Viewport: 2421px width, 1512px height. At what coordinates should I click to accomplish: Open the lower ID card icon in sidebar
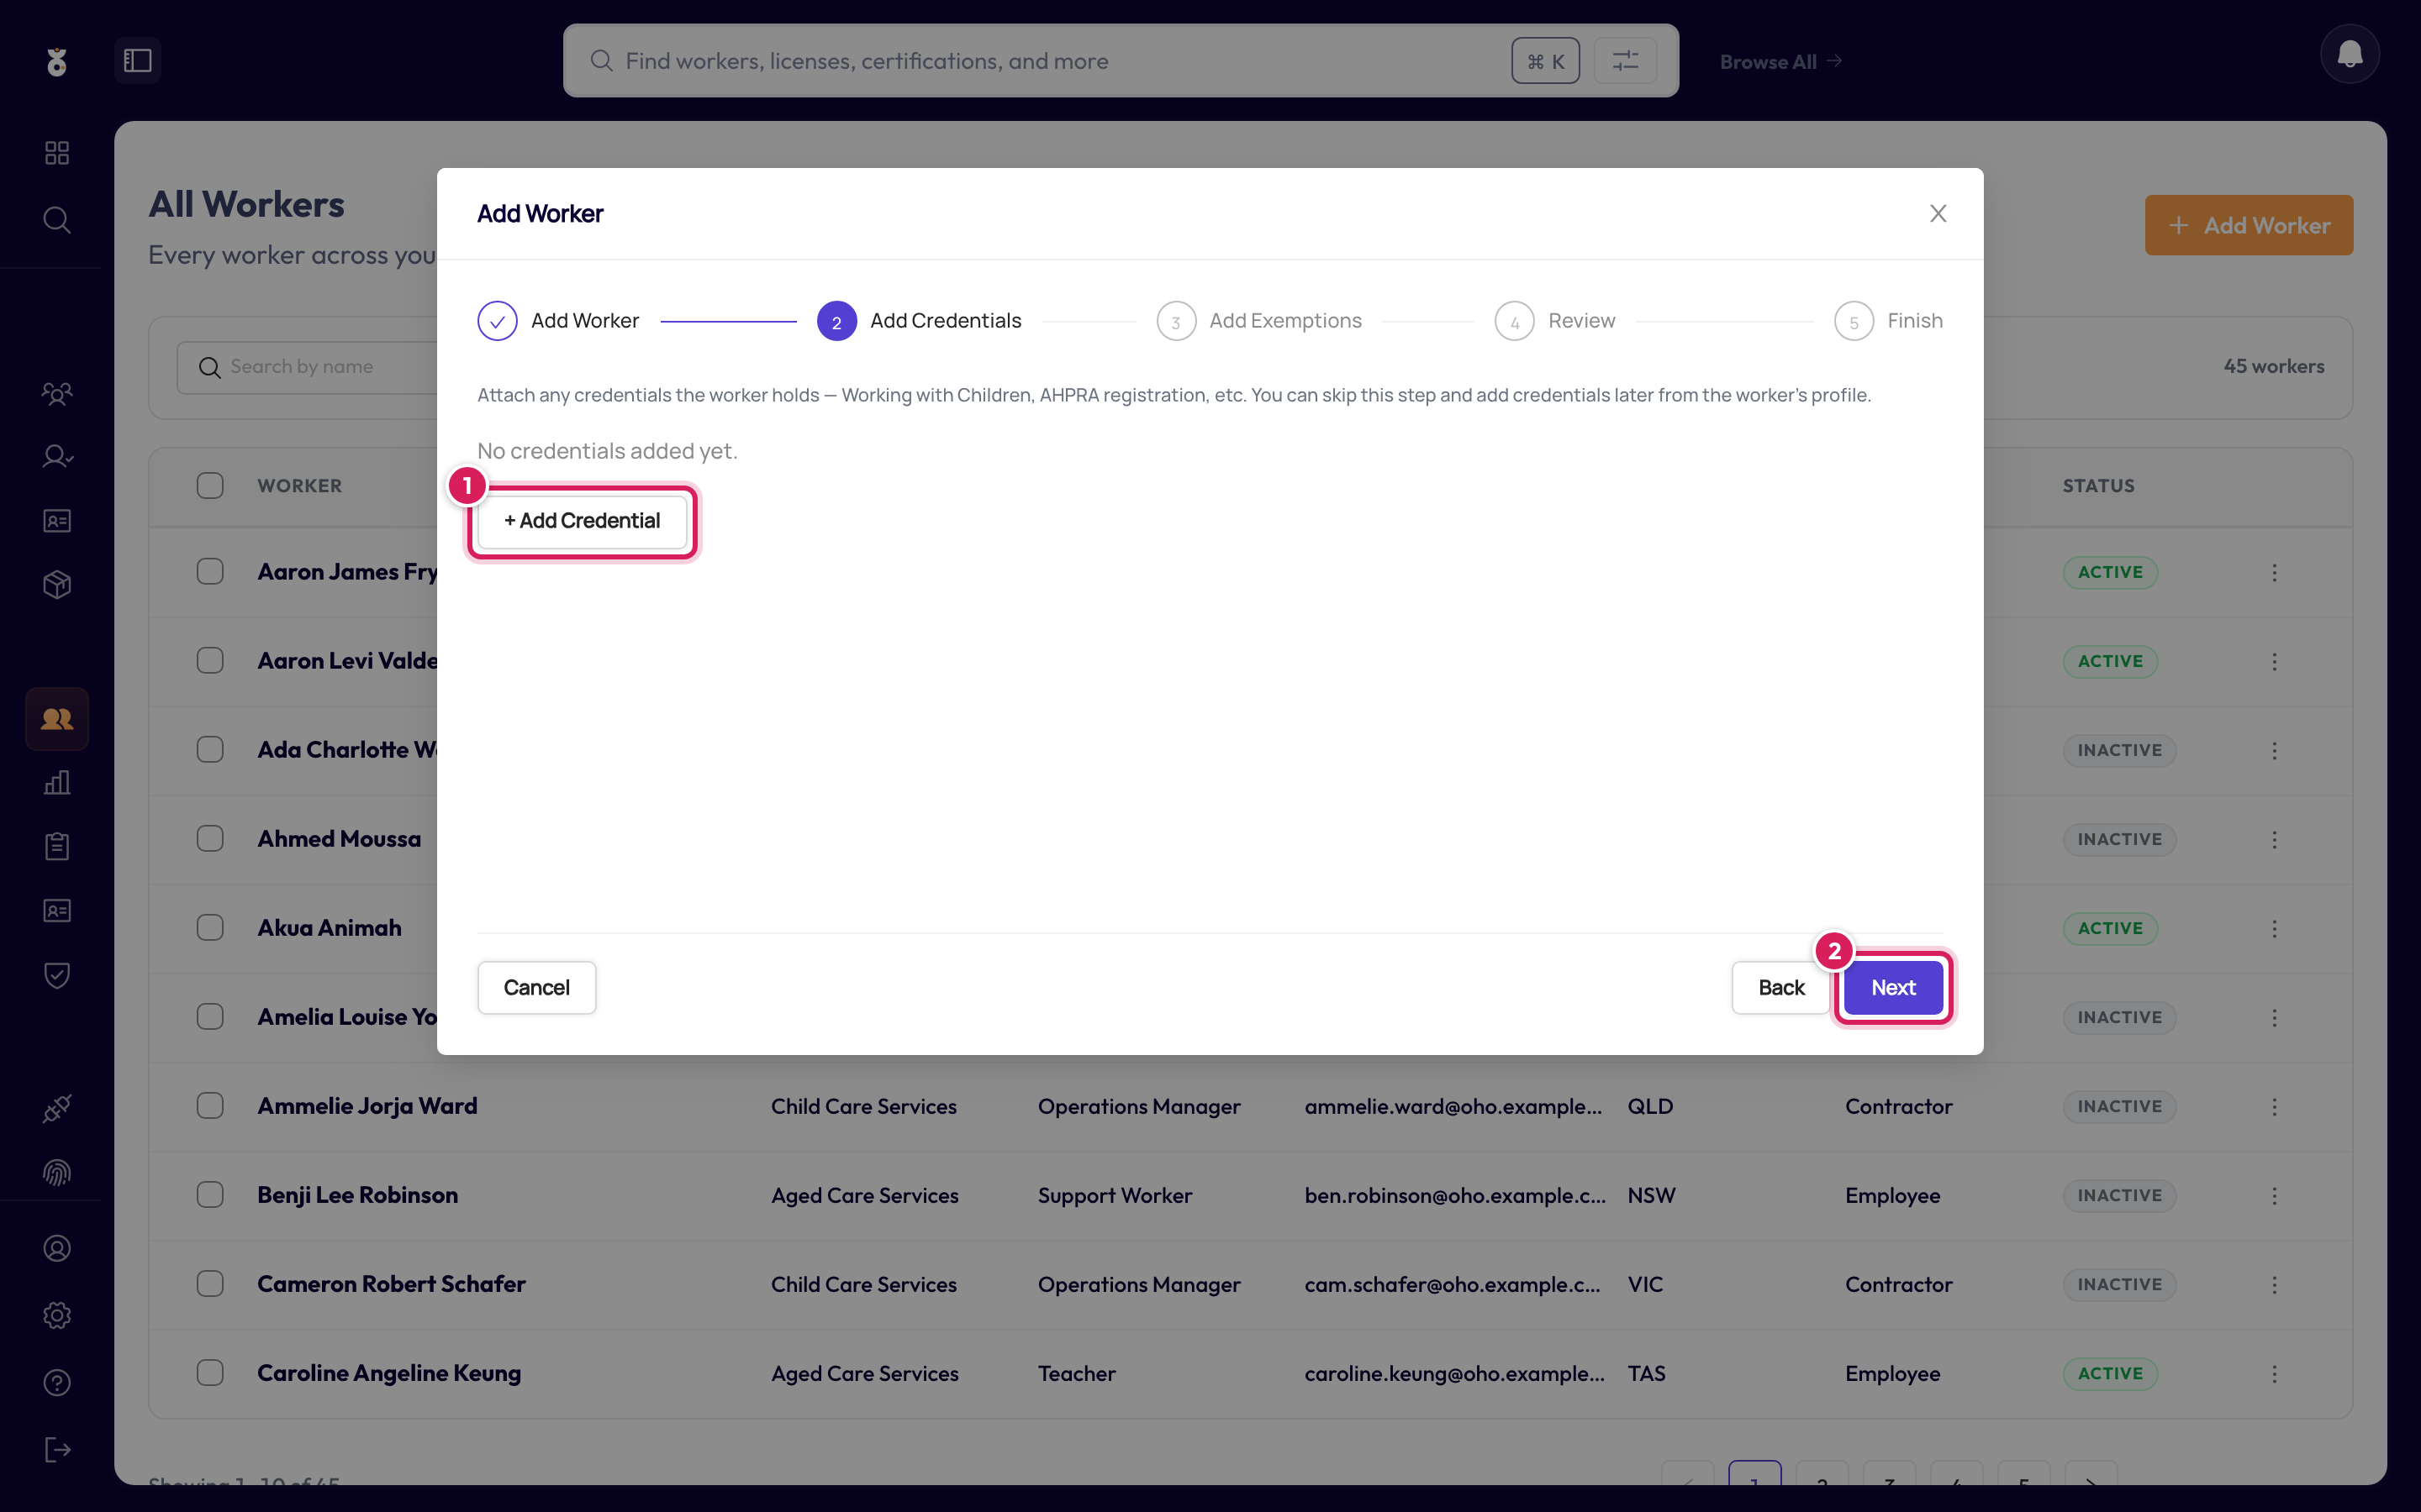point(57,911)
